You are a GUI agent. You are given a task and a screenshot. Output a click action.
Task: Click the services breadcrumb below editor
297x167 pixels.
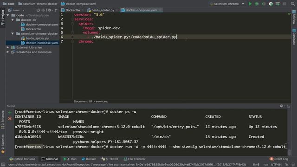point(102,102)
